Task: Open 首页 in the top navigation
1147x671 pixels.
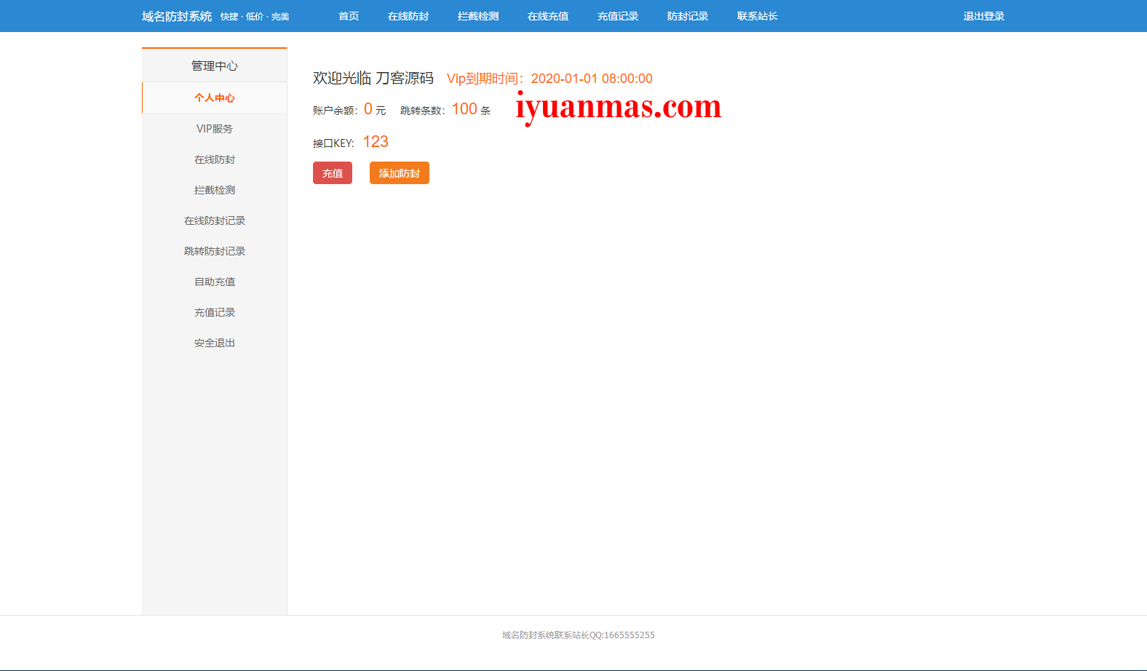Action: click(x=349, y=16)
